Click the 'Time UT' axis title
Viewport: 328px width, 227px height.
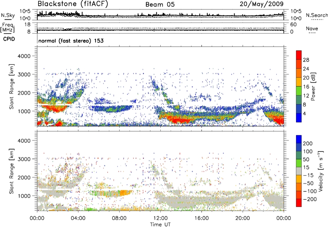pyautogui.click(x=160, y=225)
